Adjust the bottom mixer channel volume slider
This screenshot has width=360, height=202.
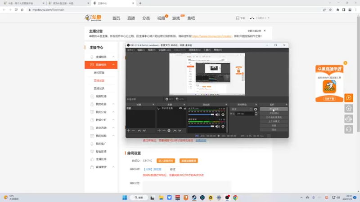(x=201, y=127)
